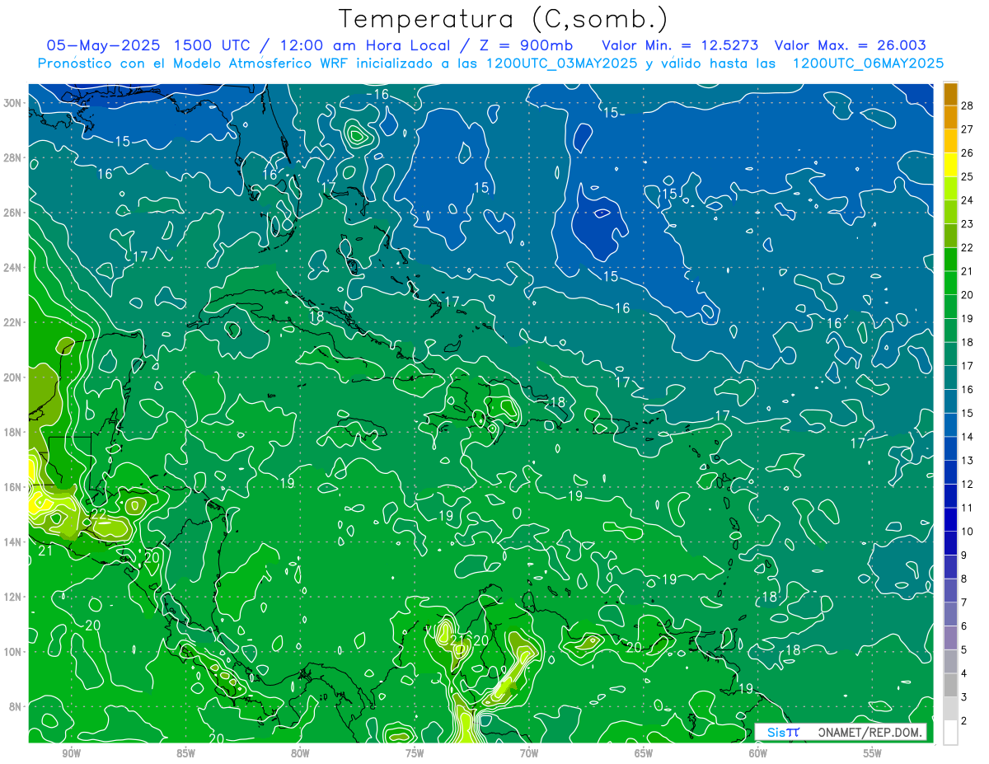
Task: Click longitude axis label '55W'
Action: pyautogui.click(x=873, y=754)
